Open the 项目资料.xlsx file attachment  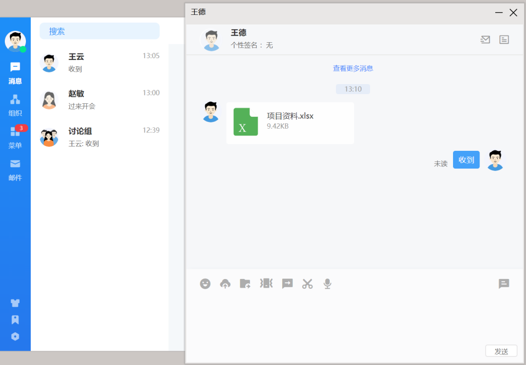click(x=290, y=122)
